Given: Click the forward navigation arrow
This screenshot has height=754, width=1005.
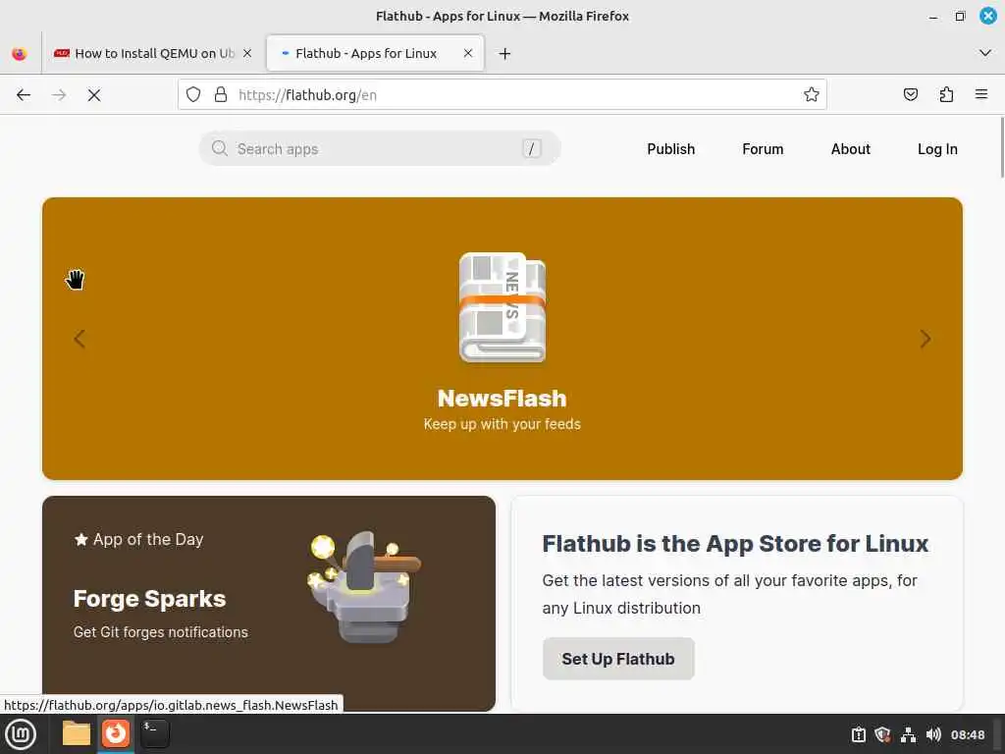Looking at the screenshot, I should coord(59,95).
